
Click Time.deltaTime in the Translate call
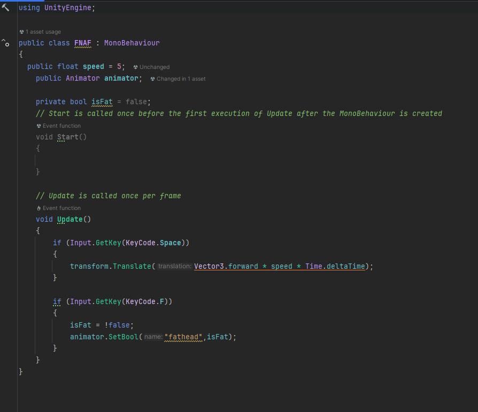[335, 266]
